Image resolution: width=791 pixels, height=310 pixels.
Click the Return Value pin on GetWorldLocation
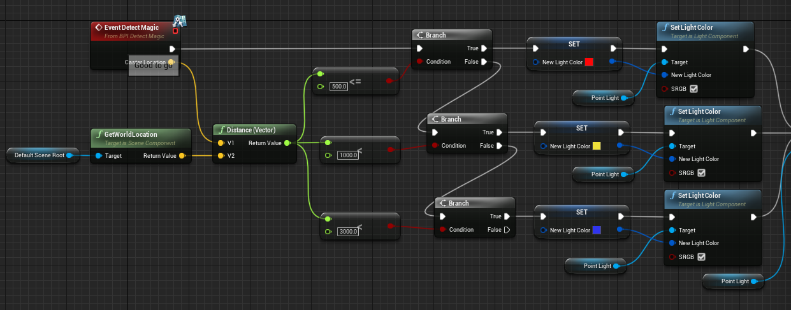(182, 155)
